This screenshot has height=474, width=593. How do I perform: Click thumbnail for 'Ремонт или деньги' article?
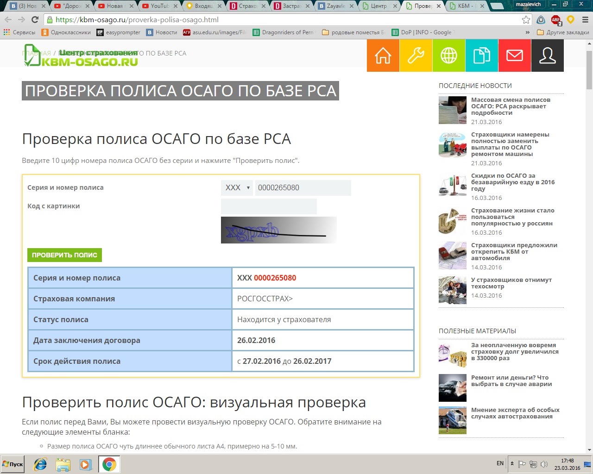pos(453,388)
